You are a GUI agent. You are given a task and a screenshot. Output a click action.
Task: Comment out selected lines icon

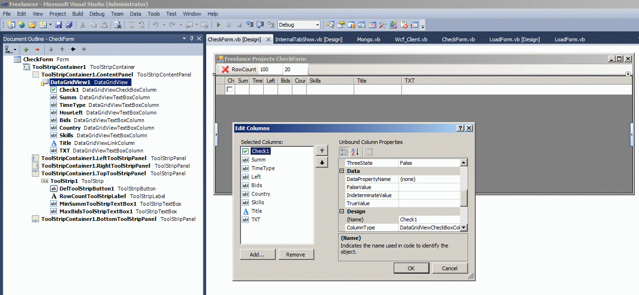coord(131,25)
